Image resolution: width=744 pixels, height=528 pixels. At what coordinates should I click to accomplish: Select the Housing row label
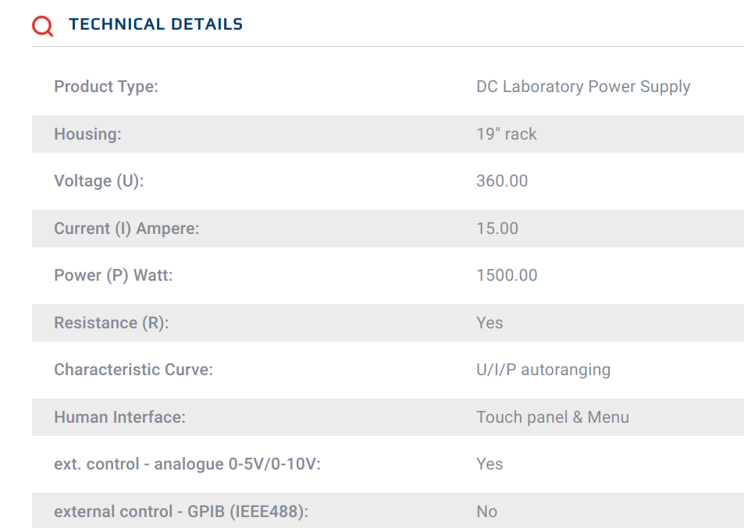87,133
